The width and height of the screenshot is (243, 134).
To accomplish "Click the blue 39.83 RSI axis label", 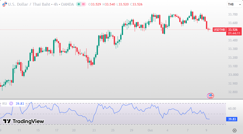I will coord(232,119).
